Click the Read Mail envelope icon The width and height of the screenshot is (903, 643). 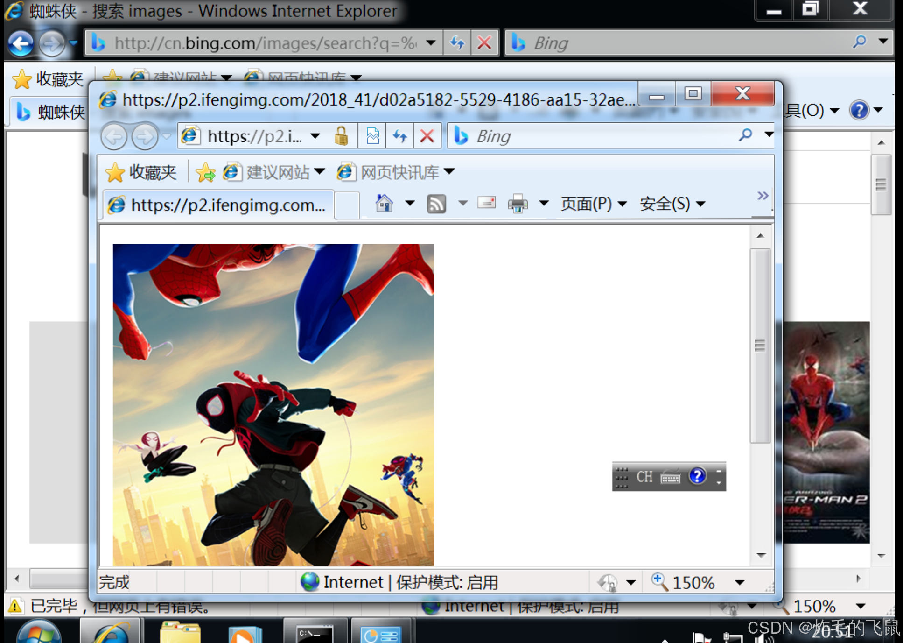pos(487,203)
